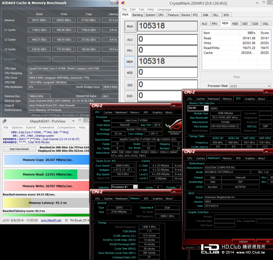Select the HDD results tab
Screen dimensions: 273x260
235,24
